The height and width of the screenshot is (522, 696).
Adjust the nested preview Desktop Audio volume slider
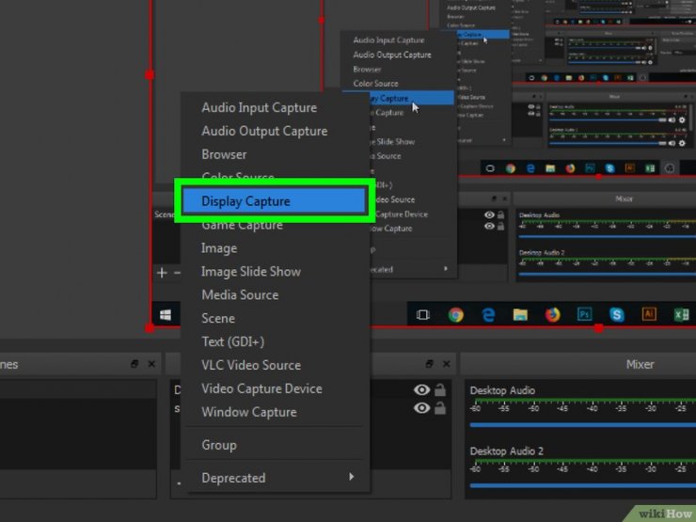click(x=607, y=237)
